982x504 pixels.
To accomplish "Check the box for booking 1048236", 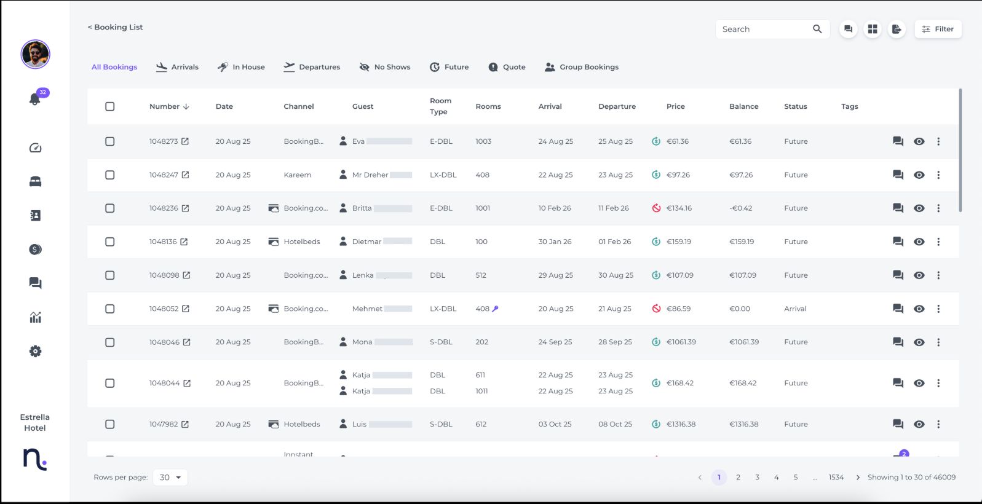I will (x=110, y=208).
